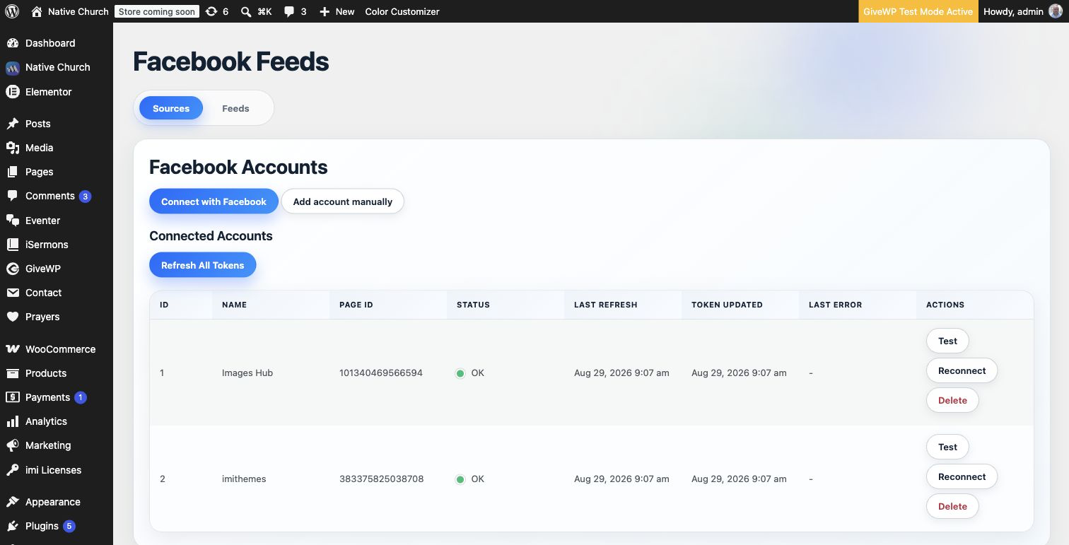Open Color Customizer in admin bar

pos(402,11)
